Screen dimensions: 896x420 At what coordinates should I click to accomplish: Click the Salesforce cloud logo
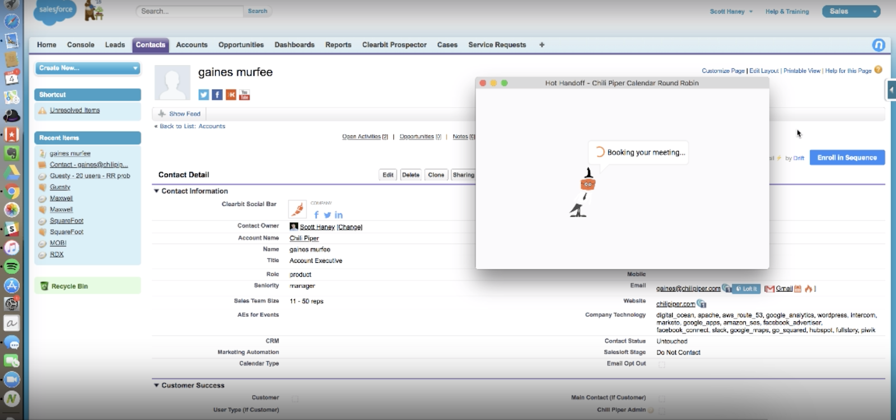click(55, 12)
